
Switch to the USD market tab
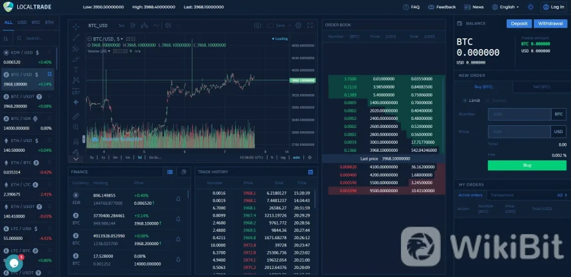click(x=22, y=22)
